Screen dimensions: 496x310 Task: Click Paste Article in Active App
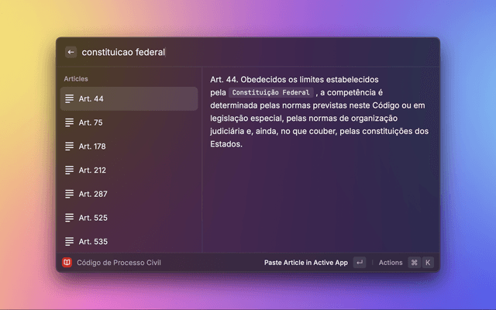click(306, 263)
